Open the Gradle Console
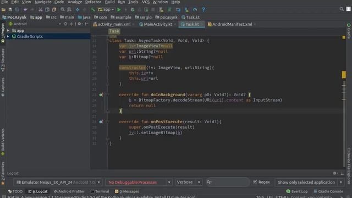The image size is (352, 198). pos(328,191)
